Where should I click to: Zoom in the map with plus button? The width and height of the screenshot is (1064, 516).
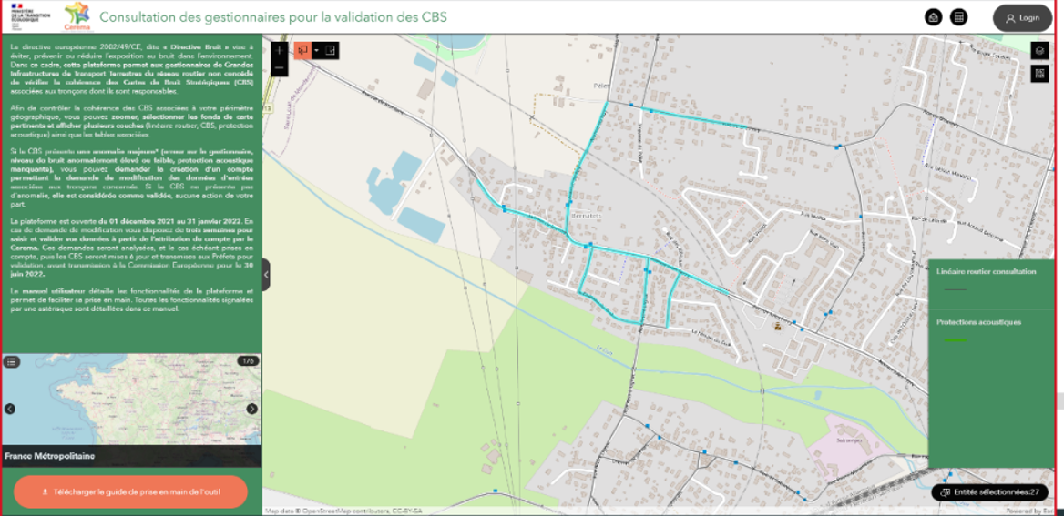pyautogui.click(x=279, y=51)
